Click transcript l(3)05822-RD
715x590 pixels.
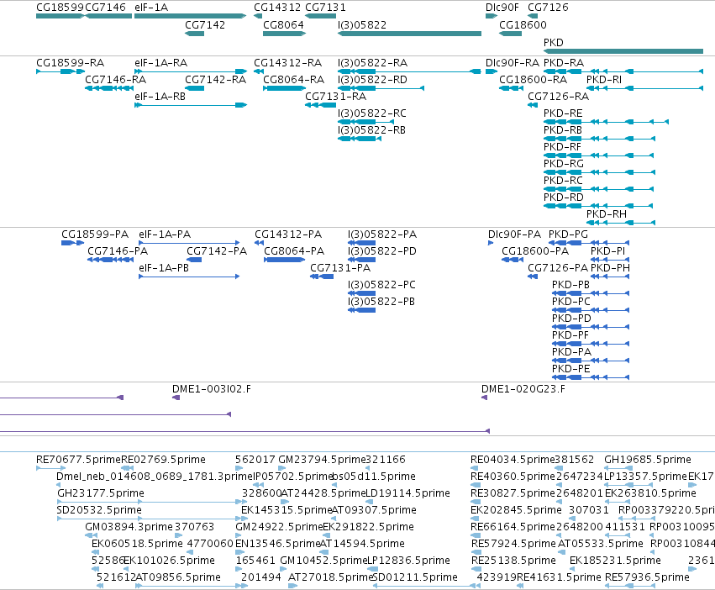[372, 79]
